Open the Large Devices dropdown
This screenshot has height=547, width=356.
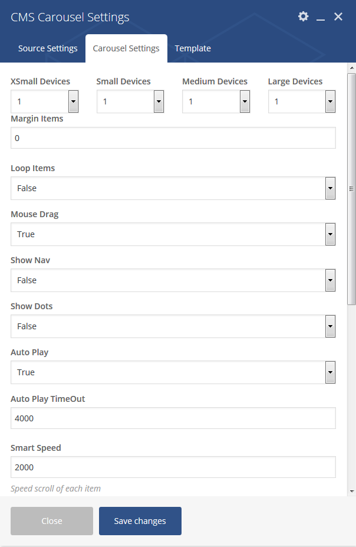302,101
